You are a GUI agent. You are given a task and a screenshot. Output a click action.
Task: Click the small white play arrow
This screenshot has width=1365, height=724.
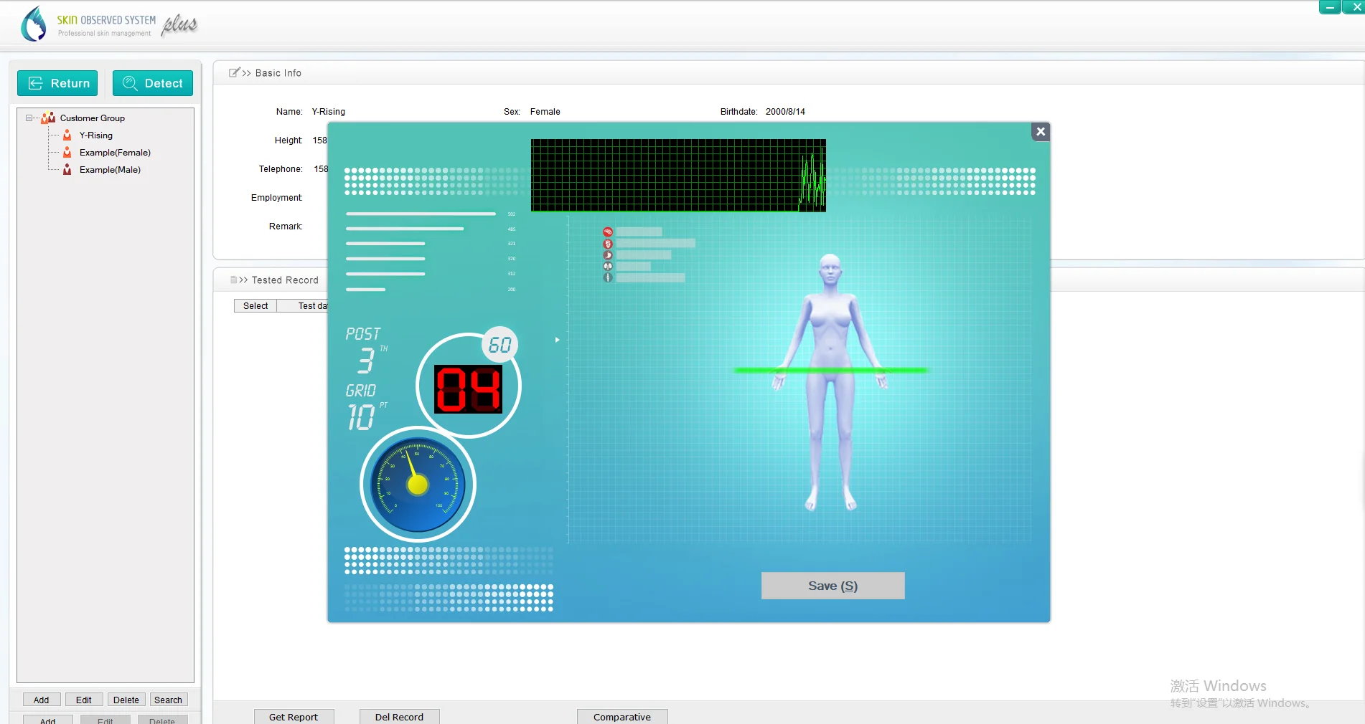[x=557, y=340]
